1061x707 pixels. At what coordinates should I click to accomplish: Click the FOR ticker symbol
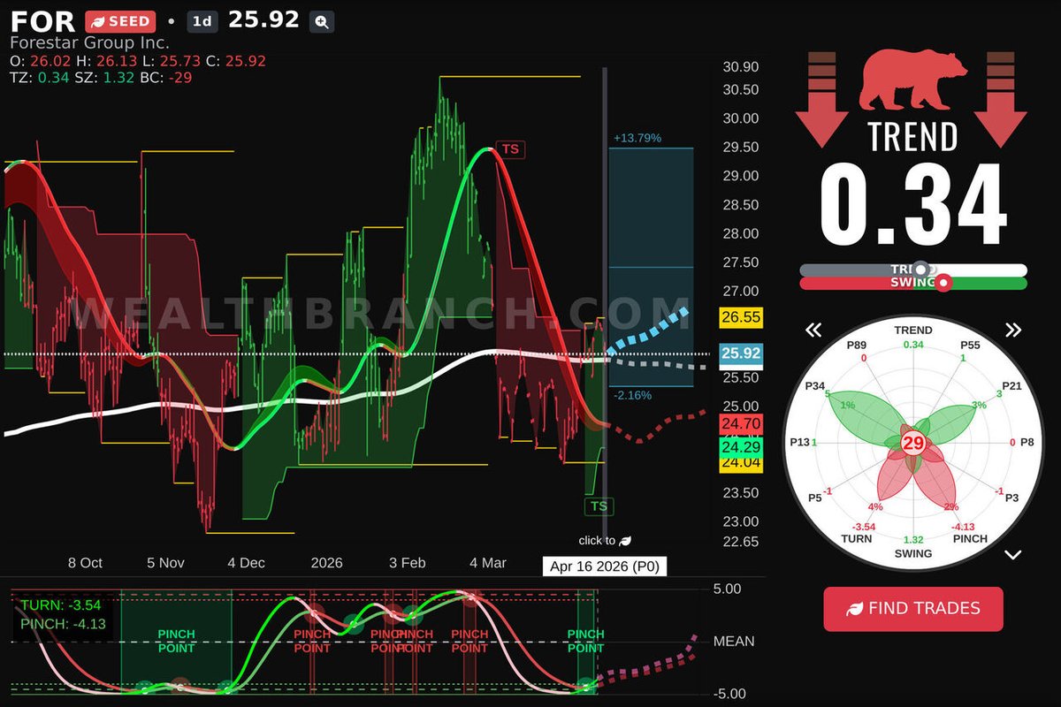(43, 21)
